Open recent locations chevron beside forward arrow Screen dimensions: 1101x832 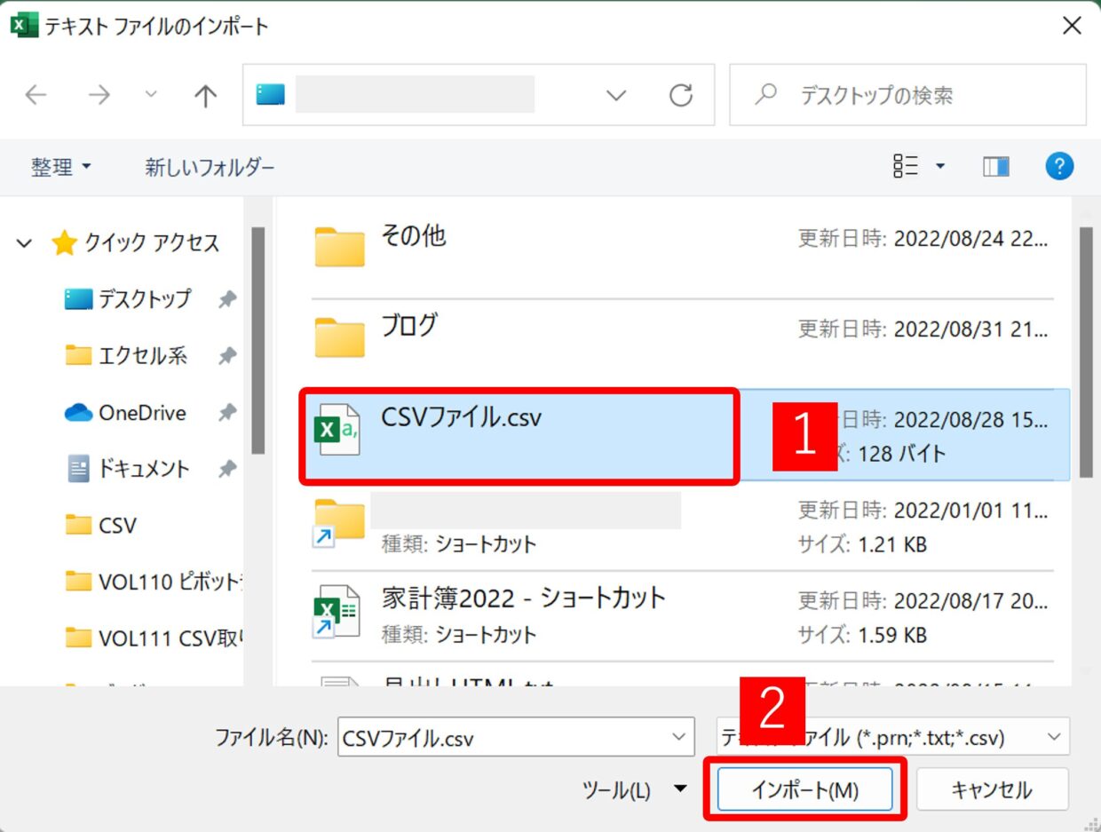151,94
